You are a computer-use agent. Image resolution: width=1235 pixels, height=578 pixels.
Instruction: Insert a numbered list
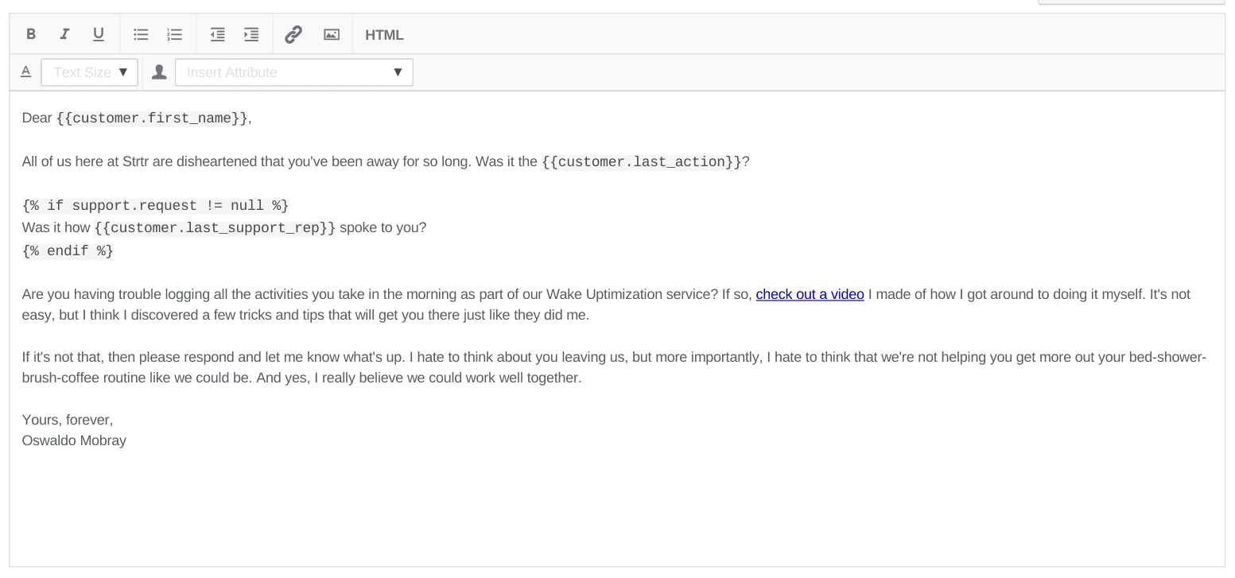175,34
